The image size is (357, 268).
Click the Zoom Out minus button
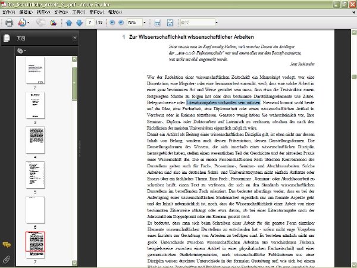point(112,23)
